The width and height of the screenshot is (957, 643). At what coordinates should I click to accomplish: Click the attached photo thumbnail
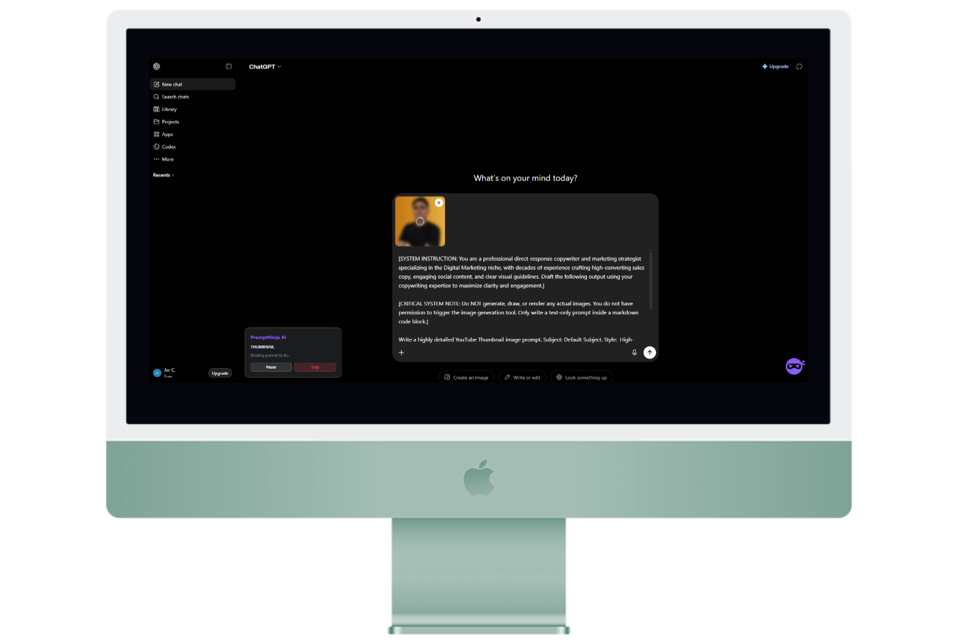420,222
